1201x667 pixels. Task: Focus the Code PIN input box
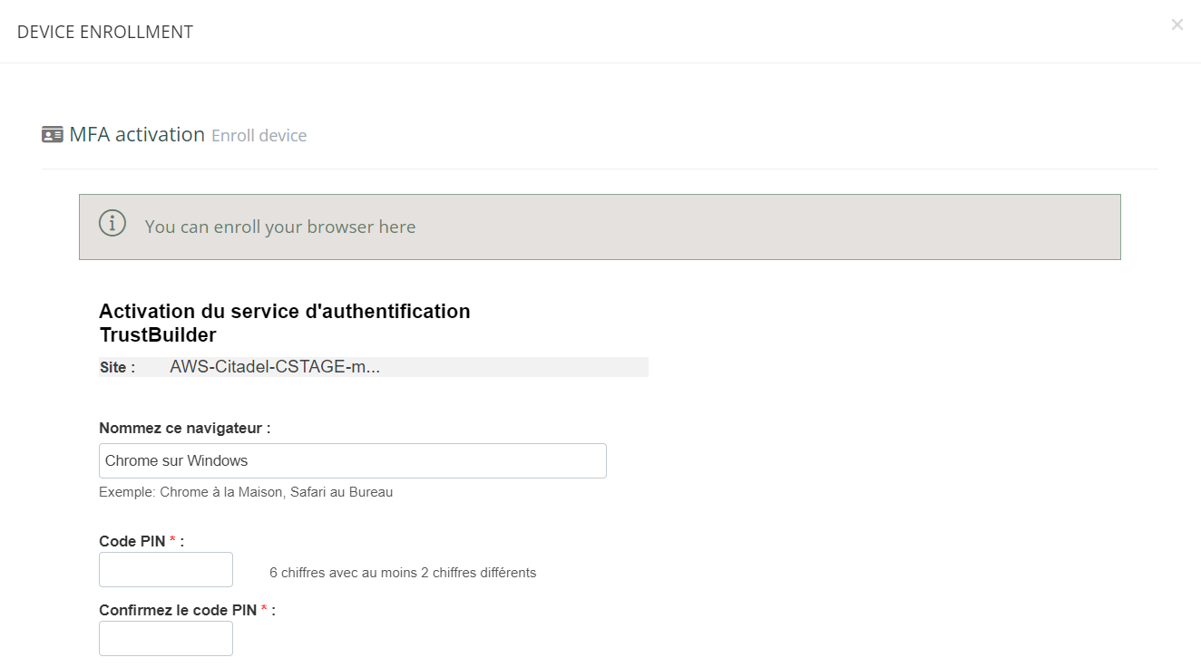pos(166,569)
